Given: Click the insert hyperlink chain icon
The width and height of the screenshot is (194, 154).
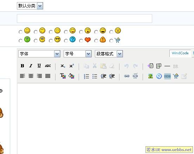Looking at the screenshot, I should point(127,76).
